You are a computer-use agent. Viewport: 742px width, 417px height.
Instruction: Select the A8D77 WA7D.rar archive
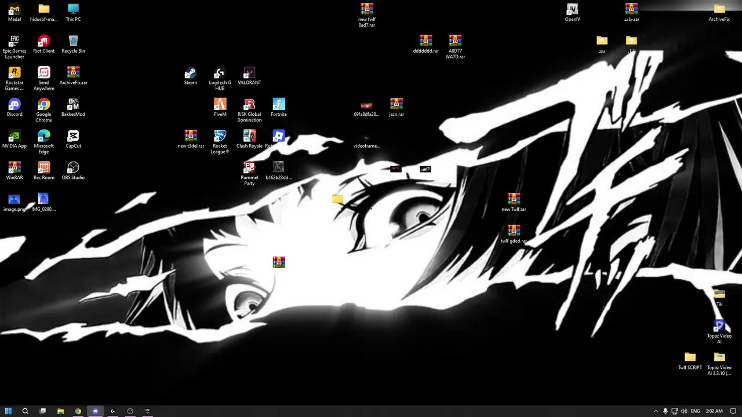tap(455, 47)
